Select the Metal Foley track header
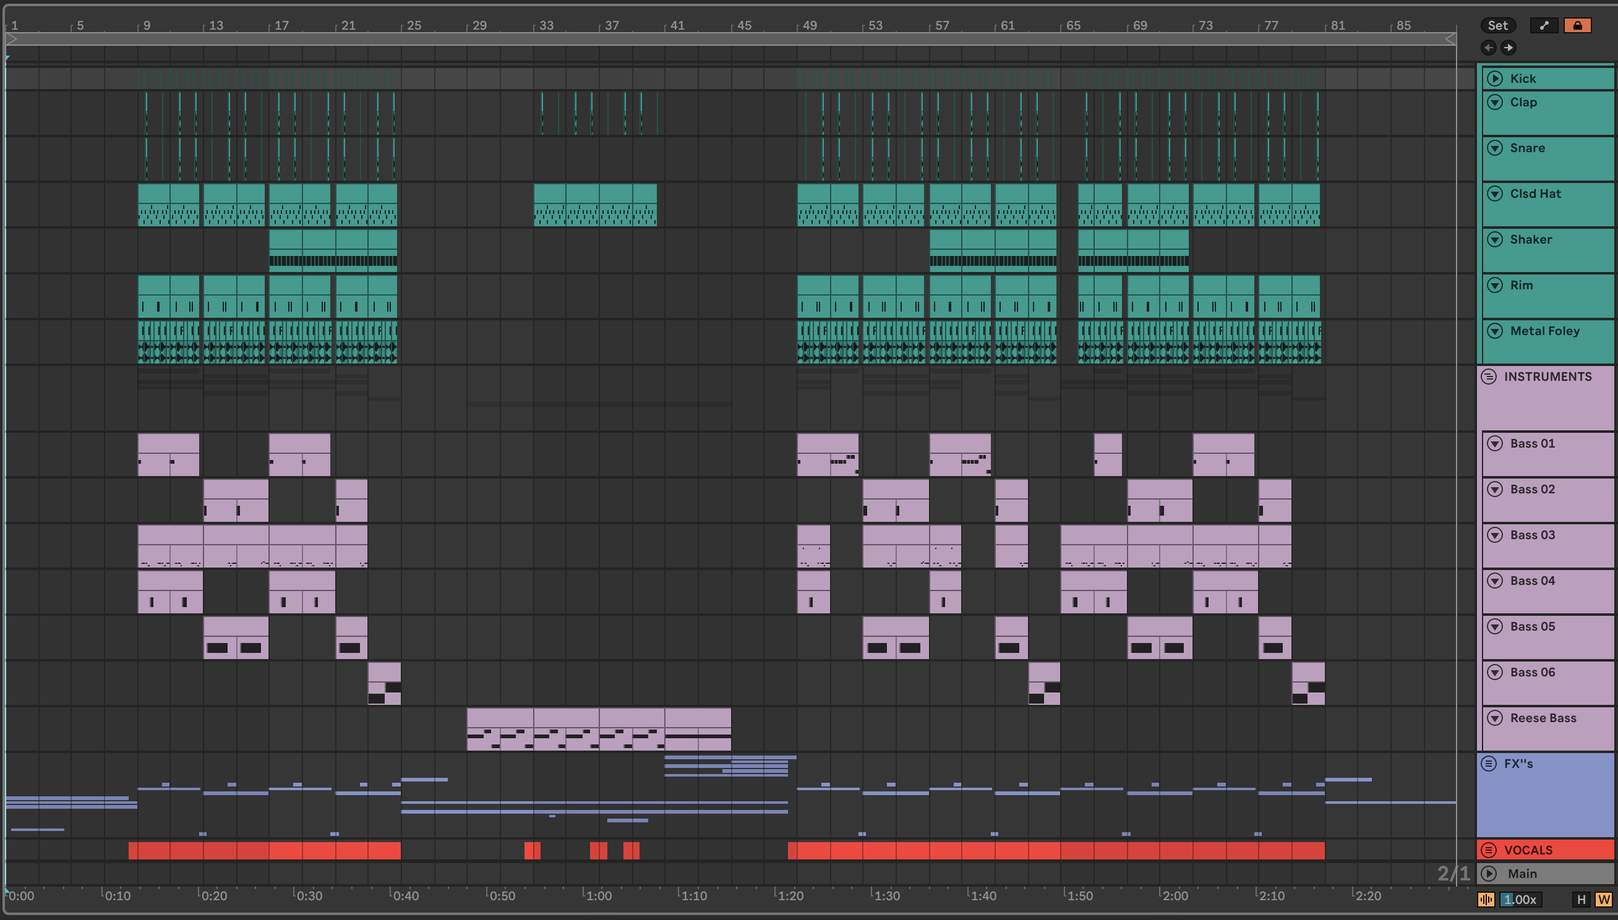 coord(1549,342)
